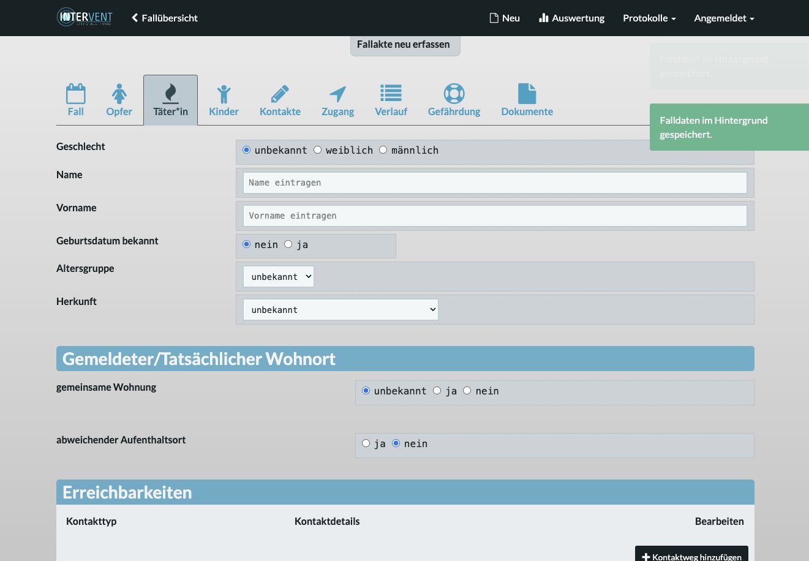Expand the Angemeldet menu

[x=724, y=18]
